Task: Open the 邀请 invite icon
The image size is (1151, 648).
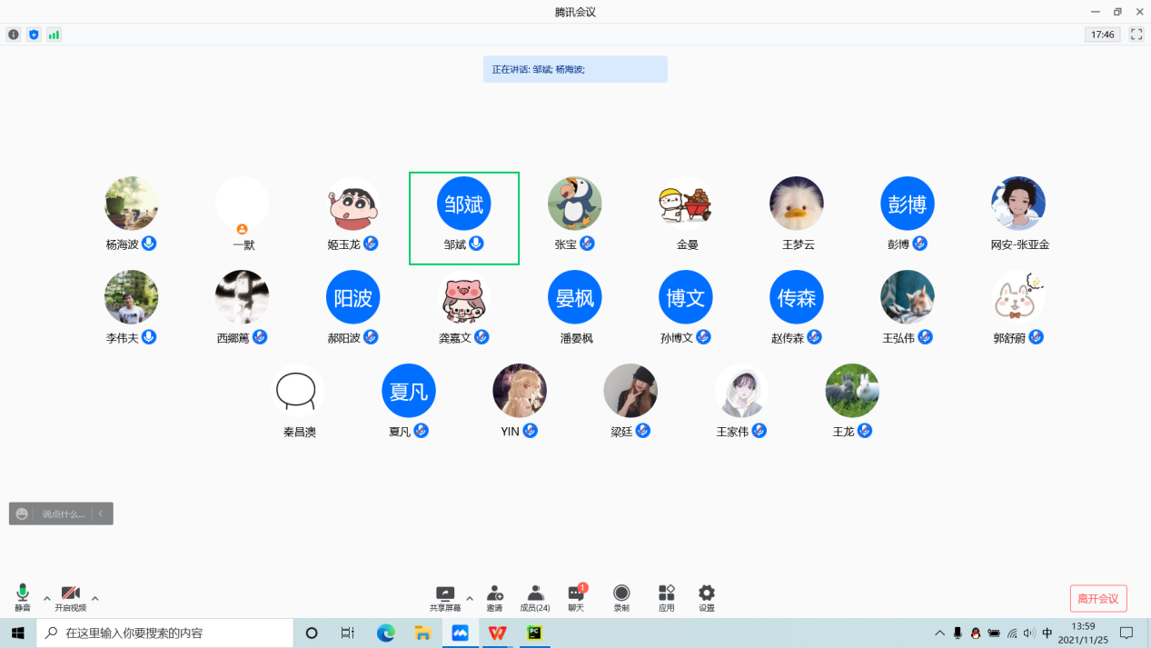Action: [494, 597]
